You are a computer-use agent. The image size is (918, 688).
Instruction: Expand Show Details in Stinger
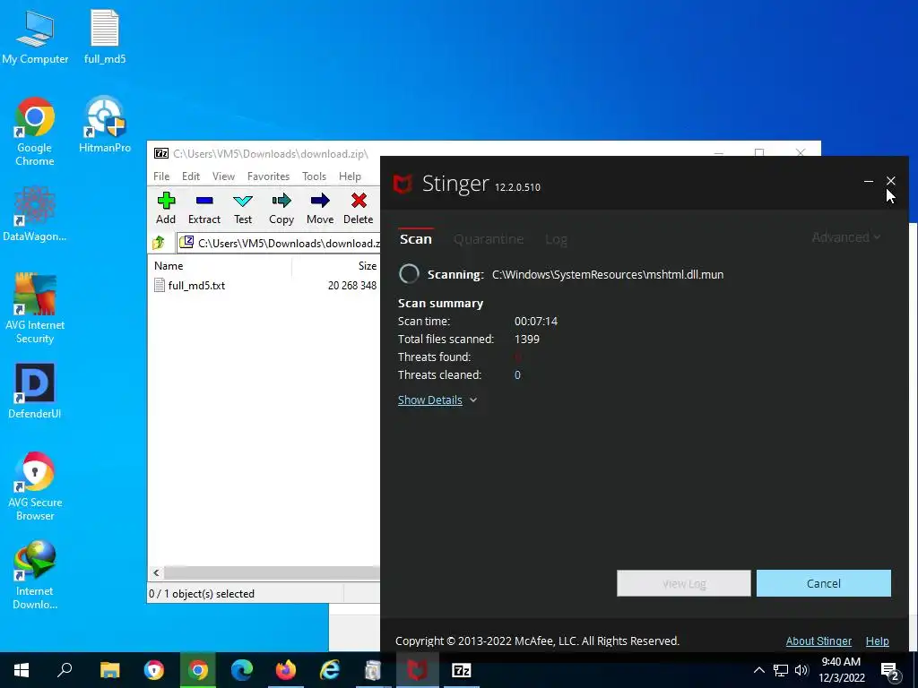437,400
